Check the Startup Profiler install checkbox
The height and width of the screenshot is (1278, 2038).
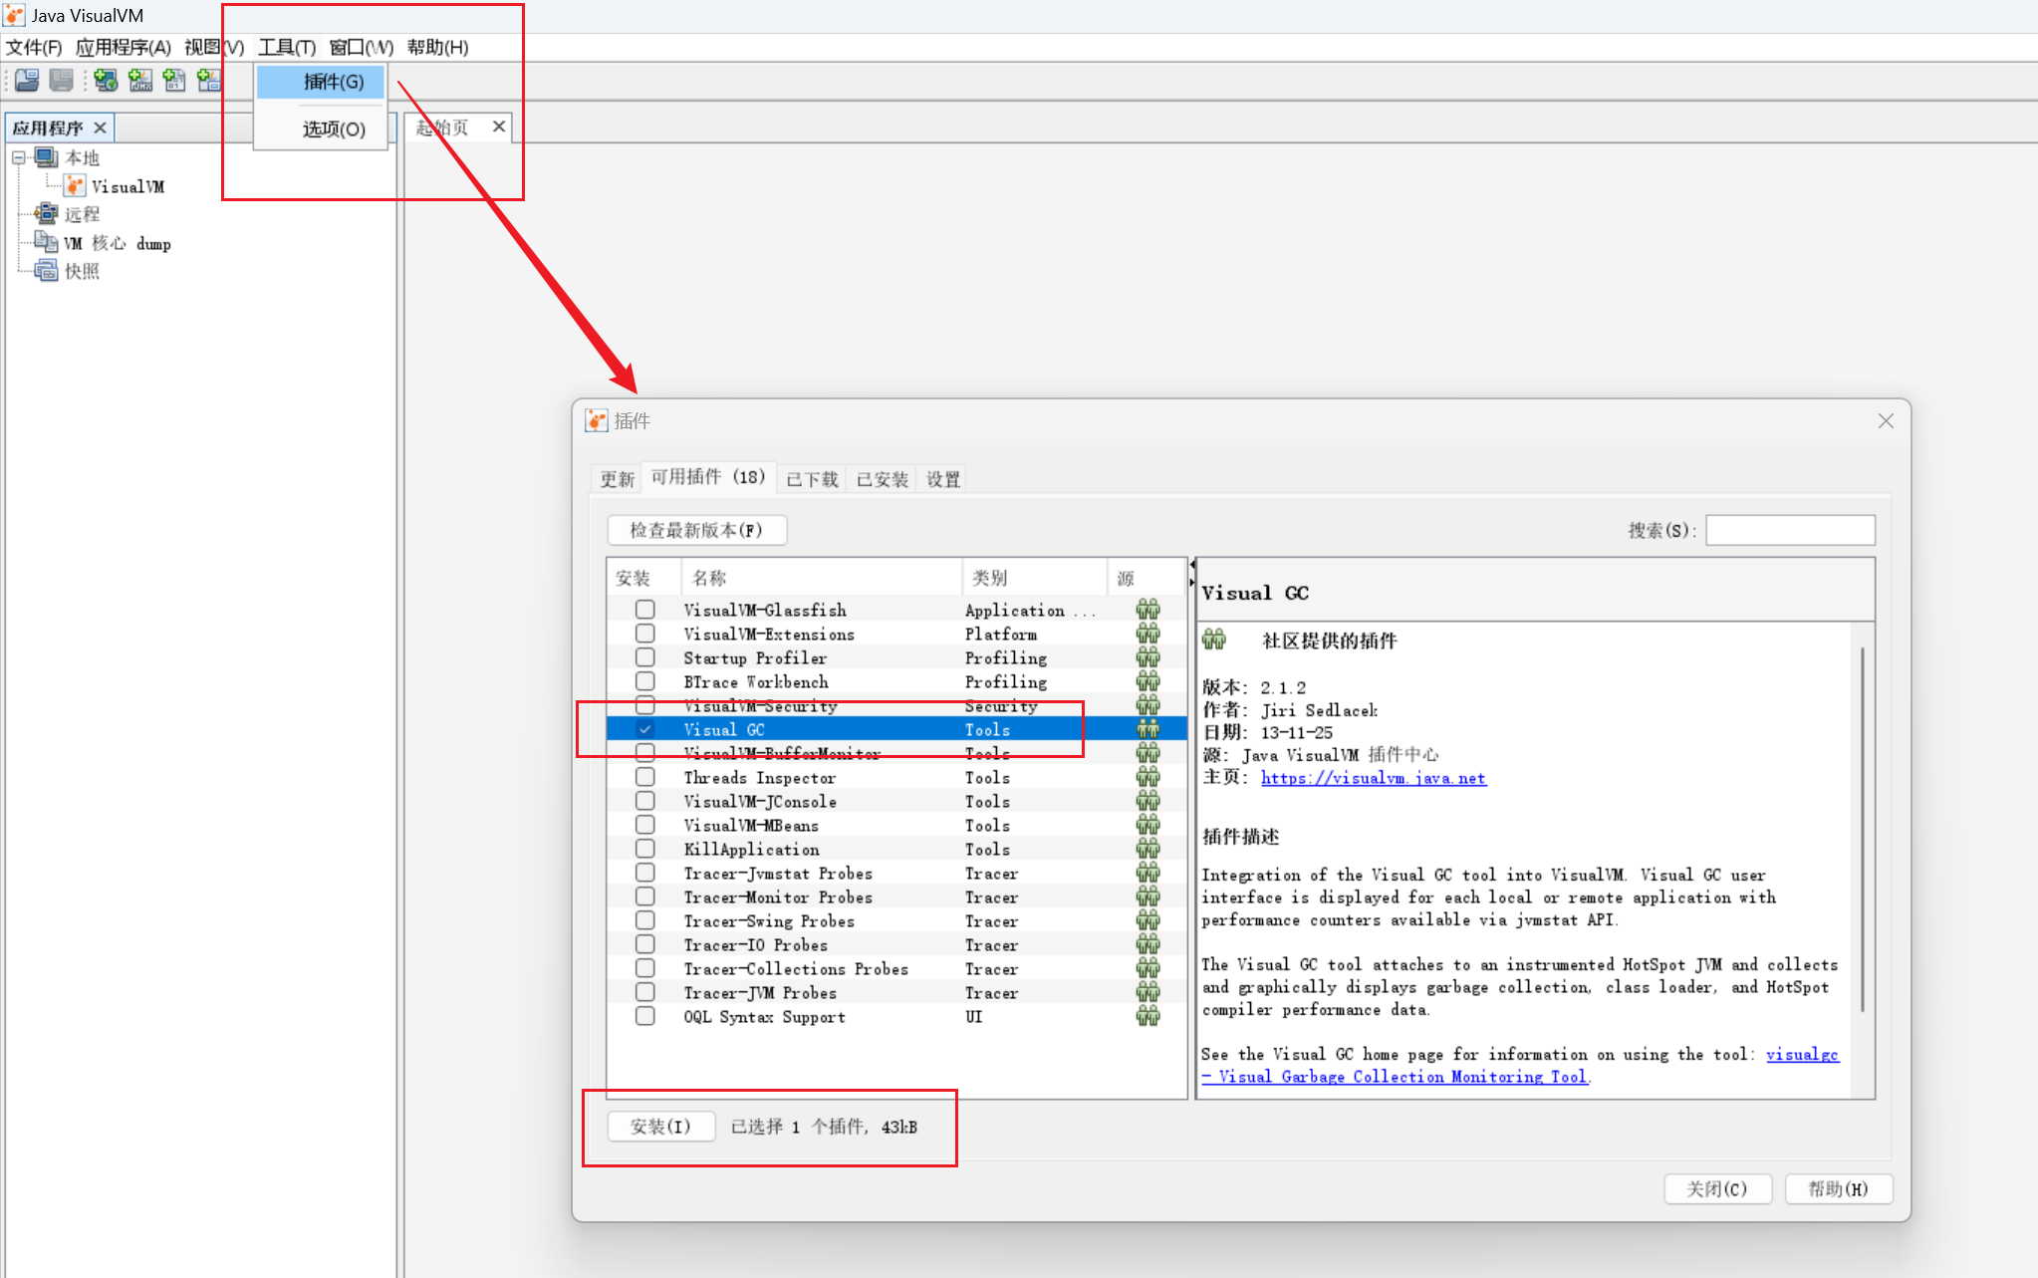click(645, 657)
